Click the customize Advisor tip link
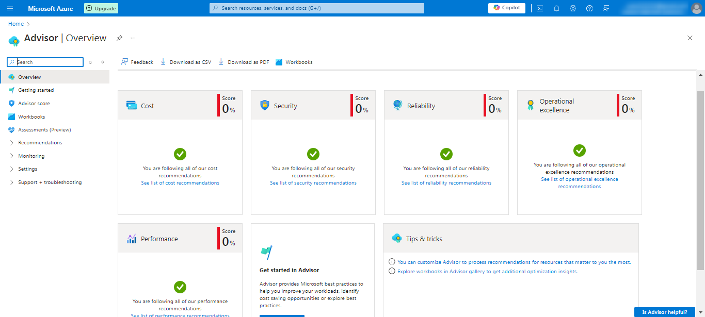This screenshot has width=705, height=317. 514,262
